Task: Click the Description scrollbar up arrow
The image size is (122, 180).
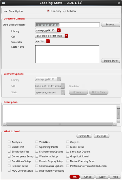Action: pyautogui.click(x=118, y=107)
